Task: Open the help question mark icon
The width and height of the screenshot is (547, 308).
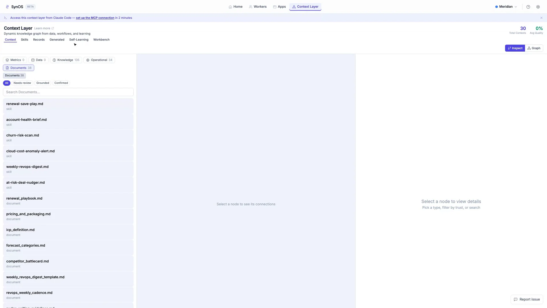Action: pyautogui.click(x=528, y=7)
